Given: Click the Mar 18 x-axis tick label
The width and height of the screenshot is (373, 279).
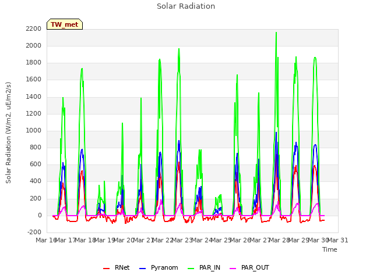Looking at the screenshot, I should (x=85, y=240).
